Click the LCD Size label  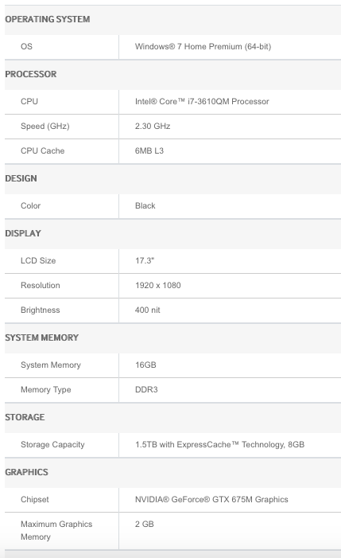pyautogui.click(x=38, y=260)
